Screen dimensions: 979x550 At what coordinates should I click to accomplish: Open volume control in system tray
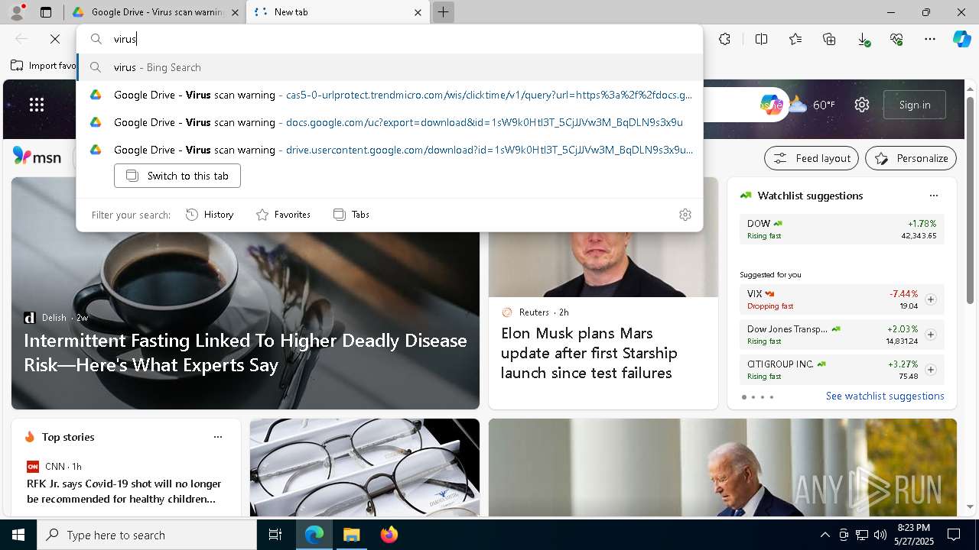[880, 535]
